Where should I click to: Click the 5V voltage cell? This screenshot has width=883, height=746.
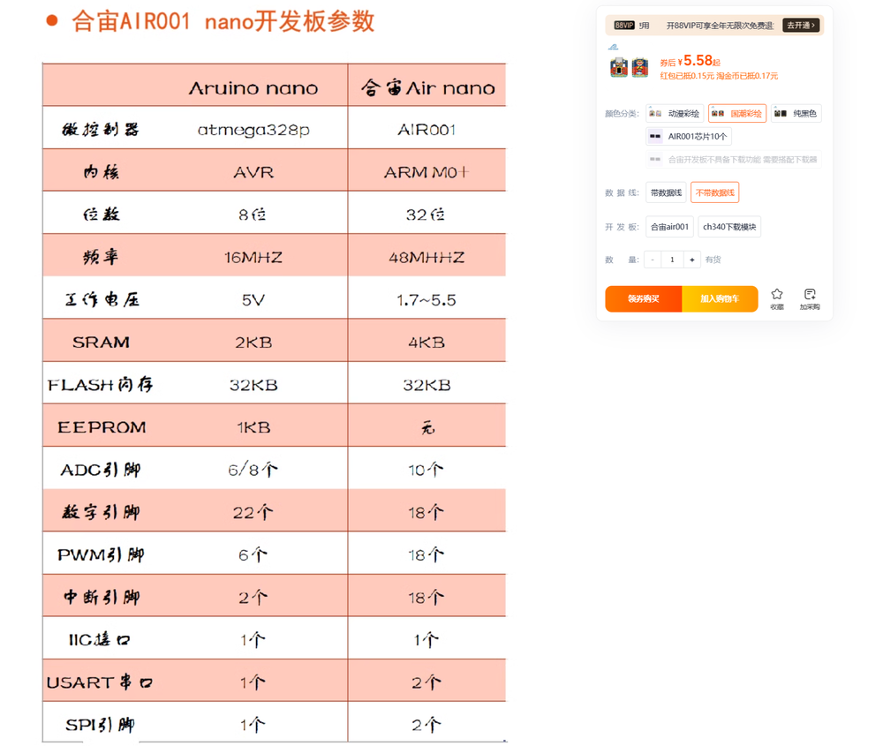click(253, 300)
